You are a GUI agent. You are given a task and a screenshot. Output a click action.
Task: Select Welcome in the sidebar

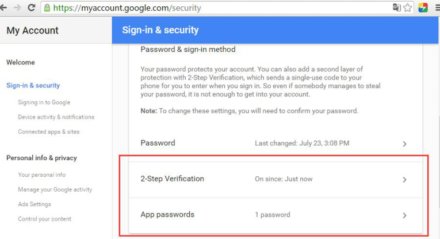tap(21, 62)
